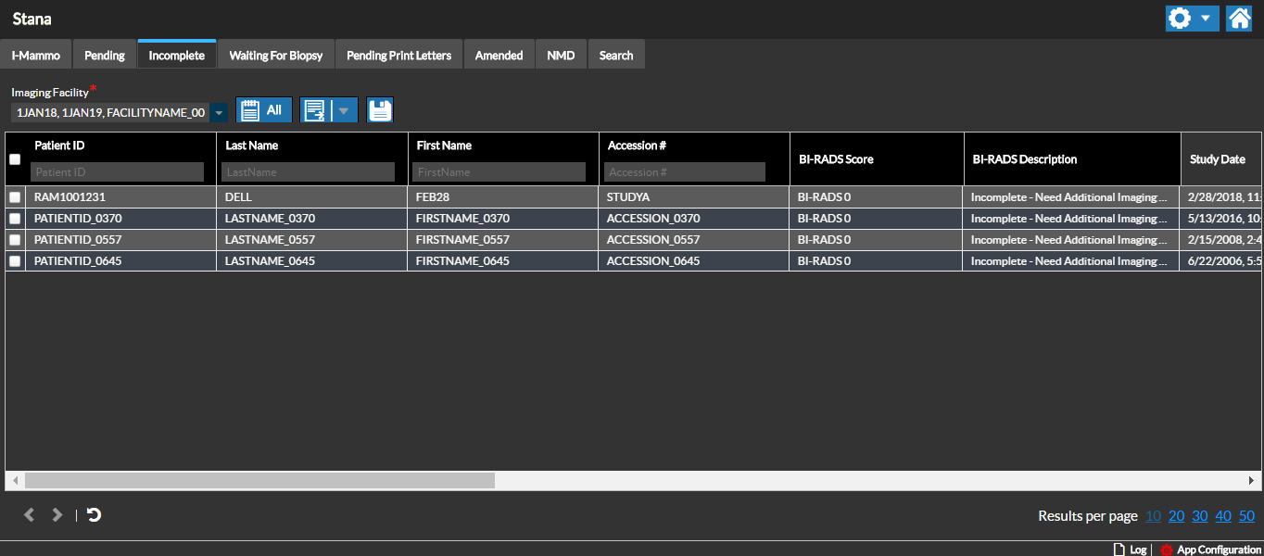
Task: Open the settings gear menu
Action: click(x=1180, y=19)
